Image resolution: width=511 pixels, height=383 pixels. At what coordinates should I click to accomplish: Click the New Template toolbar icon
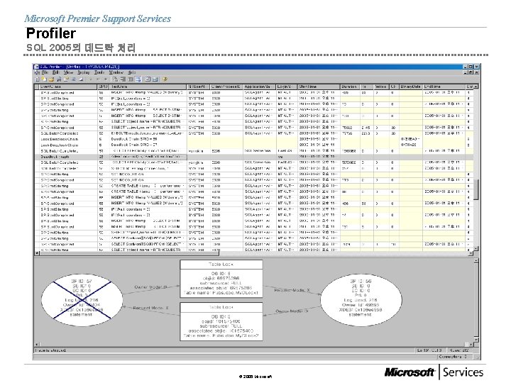[x=44, y=79]
